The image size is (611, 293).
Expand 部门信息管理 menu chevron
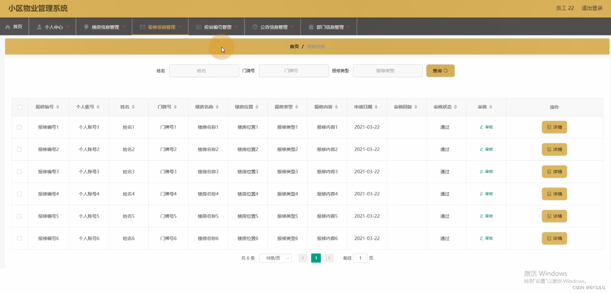coord(348,27)
